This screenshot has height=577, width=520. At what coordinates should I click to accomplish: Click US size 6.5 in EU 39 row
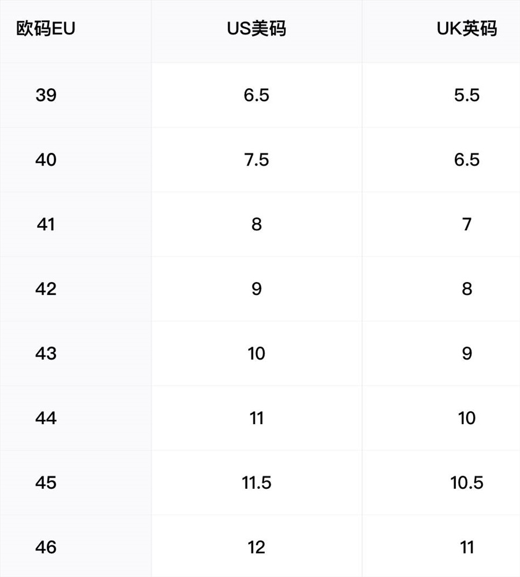coord(257,95)
